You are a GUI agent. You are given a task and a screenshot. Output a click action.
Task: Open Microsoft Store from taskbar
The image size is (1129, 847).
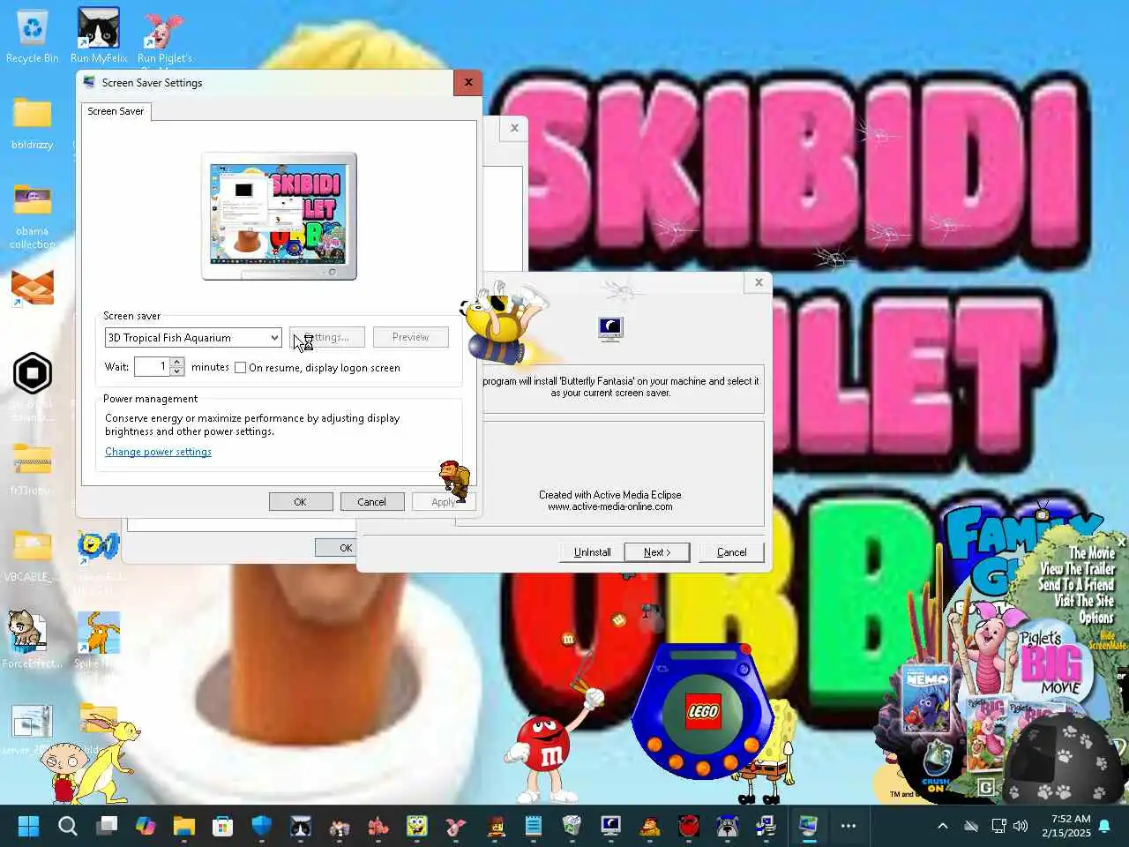coord(223,826)
